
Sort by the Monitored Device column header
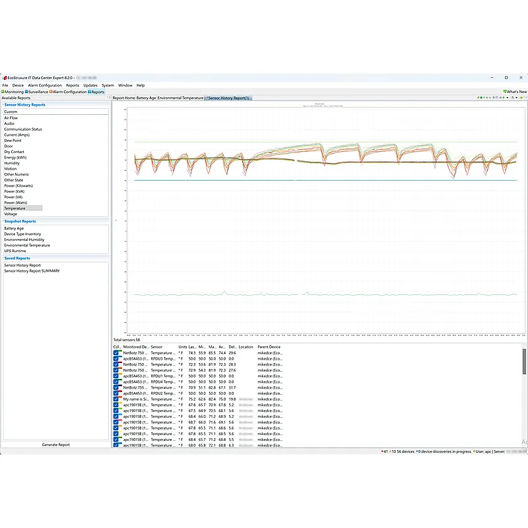(136, 347)
